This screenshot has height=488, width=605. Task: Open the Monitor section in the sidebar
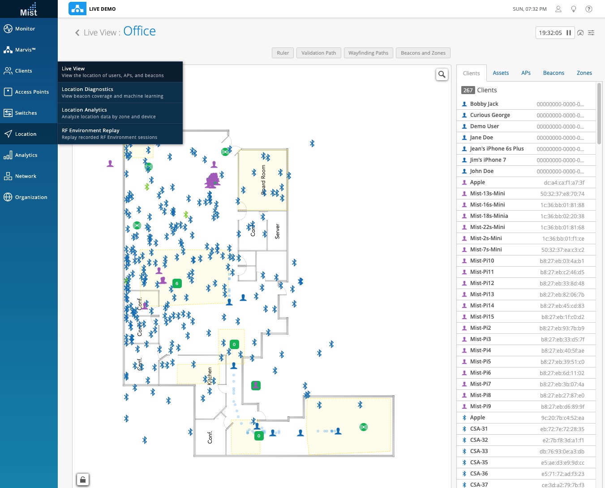[x=21, y=28]
